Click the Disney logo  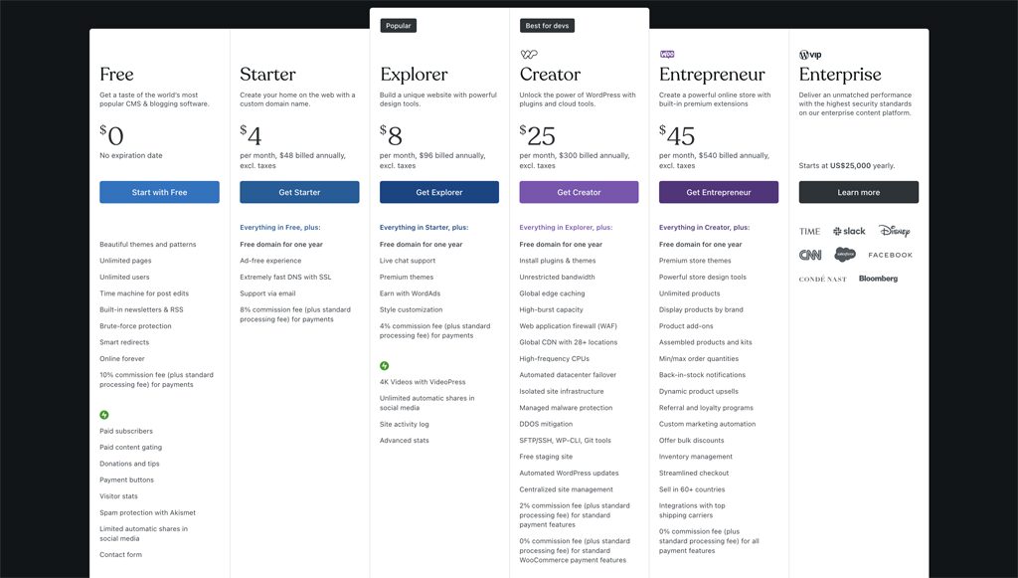894,231
